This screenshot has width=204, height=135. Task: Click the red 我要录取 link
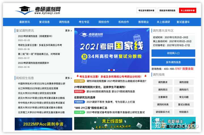click(188, 69)
